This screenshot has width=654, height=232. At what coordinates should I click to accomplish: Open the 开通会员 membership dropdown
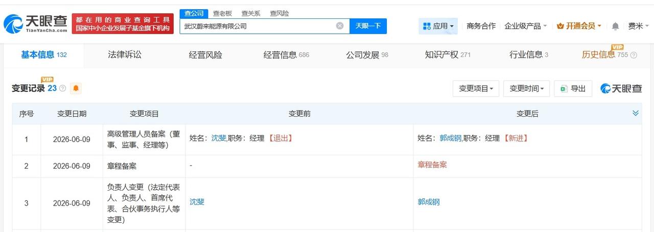pyautogui.click(x=579, y=26)
